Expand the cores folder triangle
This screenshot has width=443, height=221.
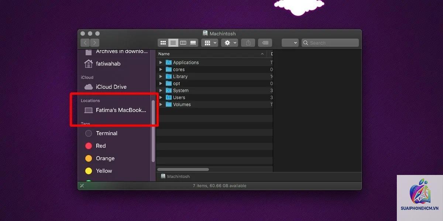pos(161,70)
